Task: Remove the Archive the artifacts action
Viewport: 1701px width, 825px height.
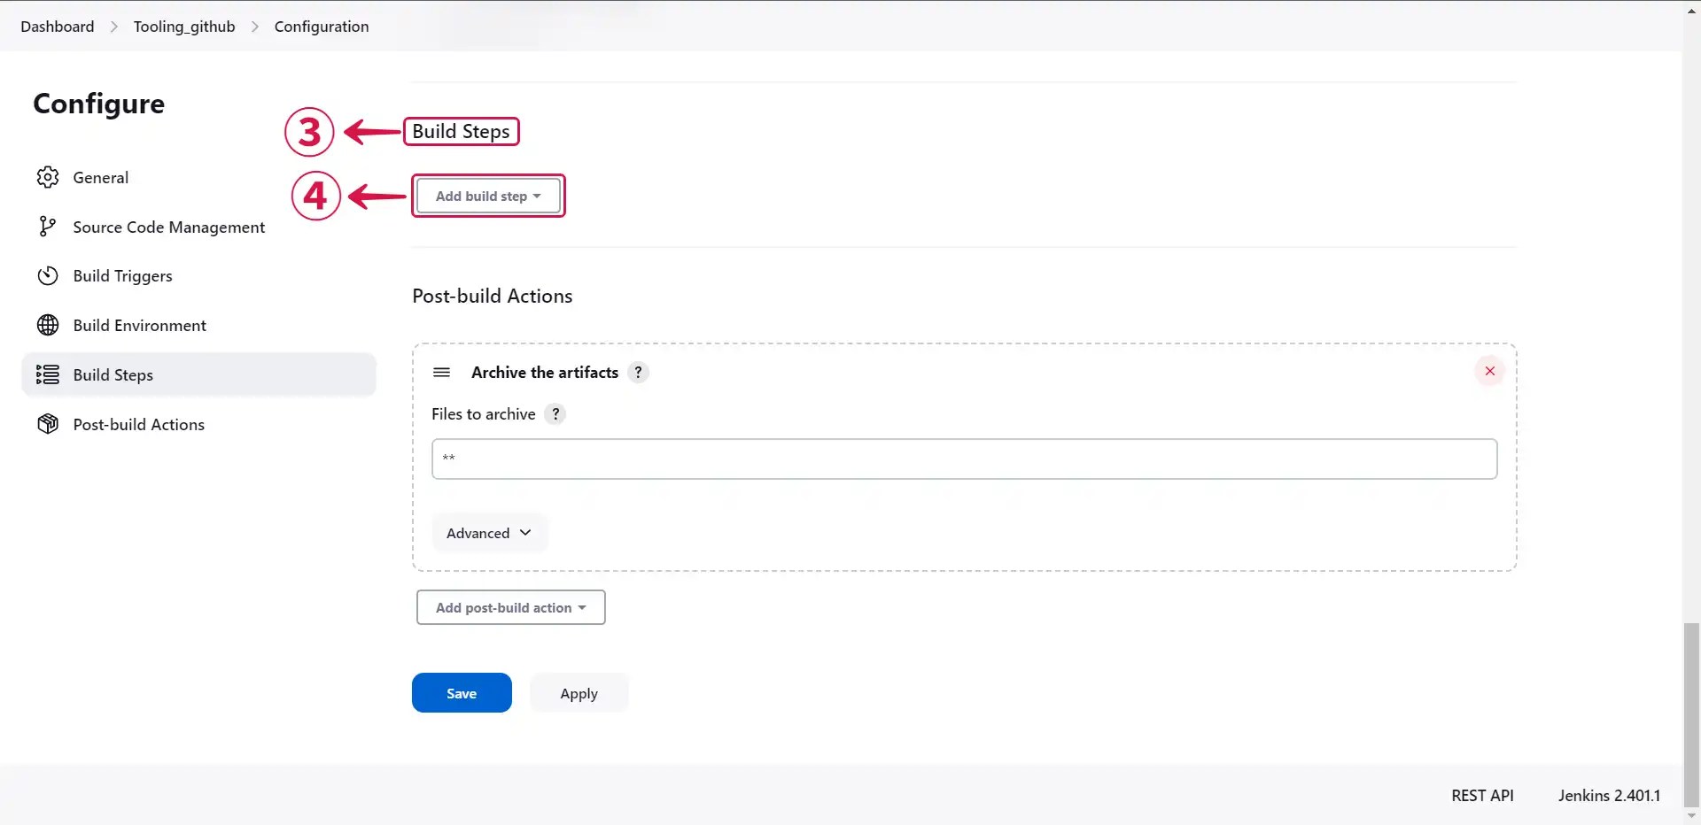Action: 1490,371
